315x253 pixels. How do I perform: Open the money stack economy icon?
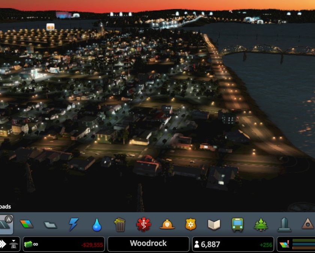[x=28, y=244]
